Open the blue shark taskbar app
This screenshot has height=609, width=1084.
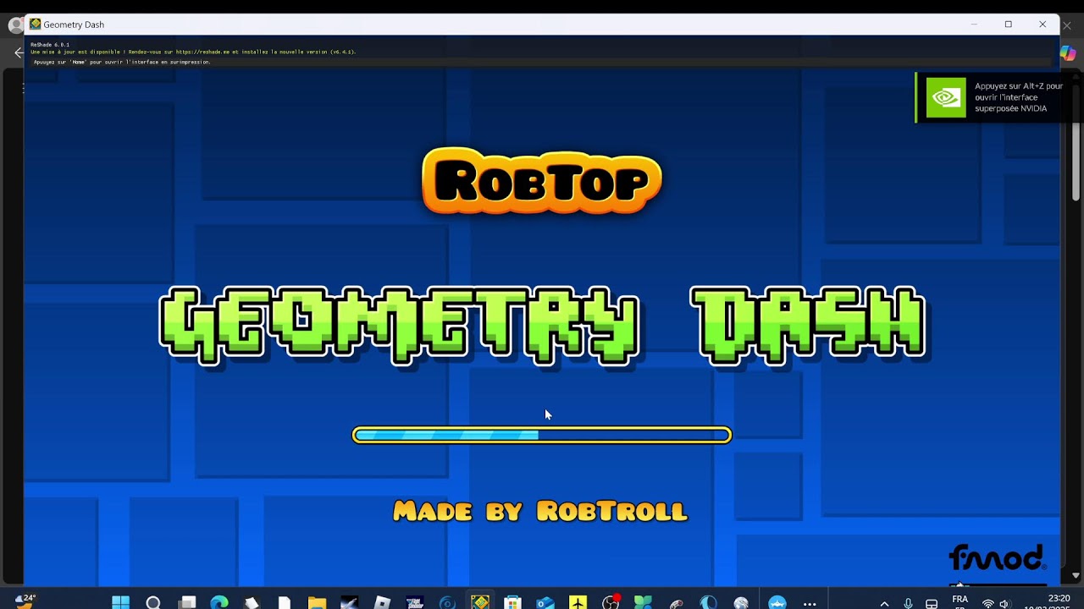777,602
